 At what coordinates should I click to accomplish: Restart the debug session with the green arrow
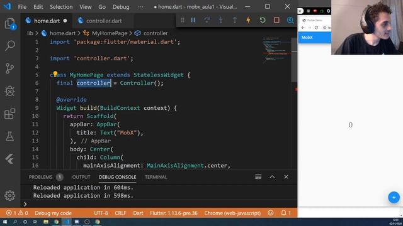(x=263, y=20)
